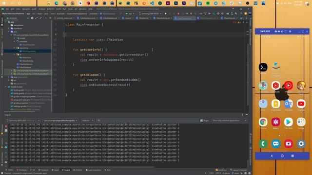Open the Samsung device selector in toolbar

coord(150,14)
